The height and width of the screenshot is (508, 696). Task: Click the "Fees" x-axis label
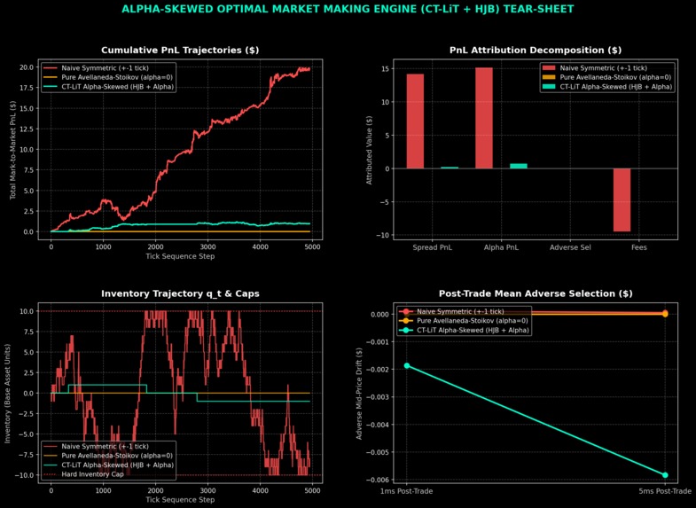[638, 247]
